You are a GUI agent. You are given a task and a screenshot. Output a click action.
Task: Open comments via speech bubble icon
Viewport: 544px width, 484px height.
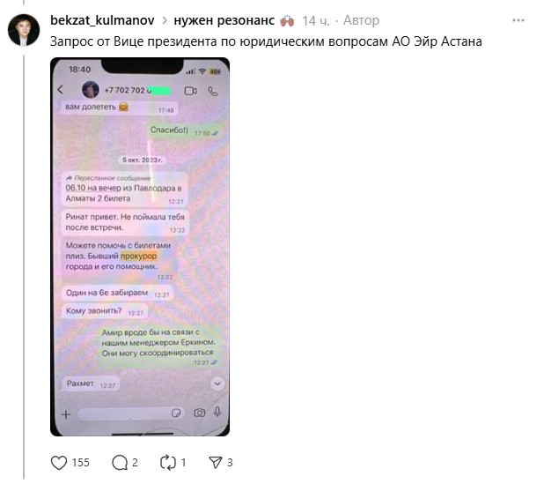[x=120, y=463]
